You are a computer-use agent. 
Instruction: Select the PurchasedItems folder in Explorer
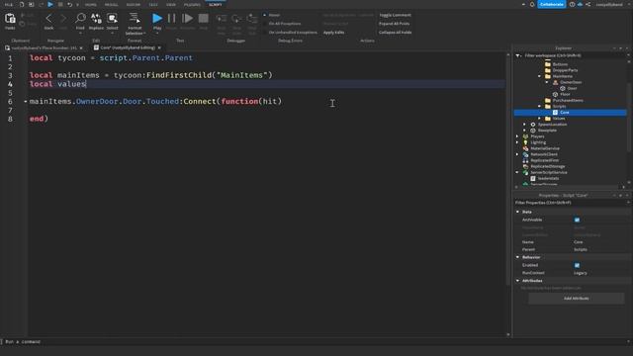568,101
